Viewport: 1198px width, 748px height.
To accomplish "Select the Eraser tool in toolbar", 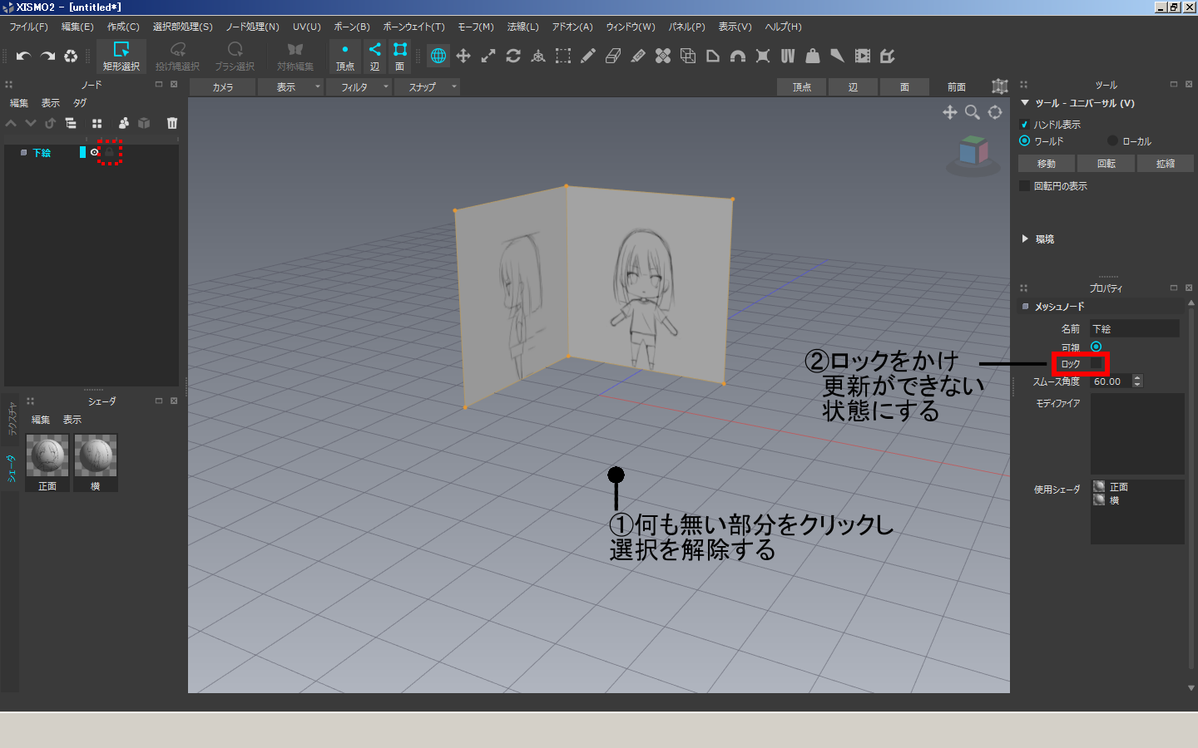I will [613, 56].
